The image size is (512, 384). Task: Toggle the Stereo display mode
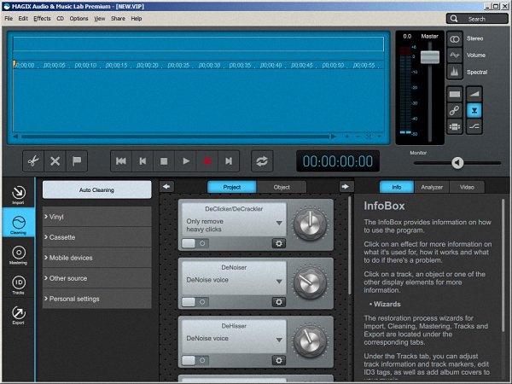455,38
